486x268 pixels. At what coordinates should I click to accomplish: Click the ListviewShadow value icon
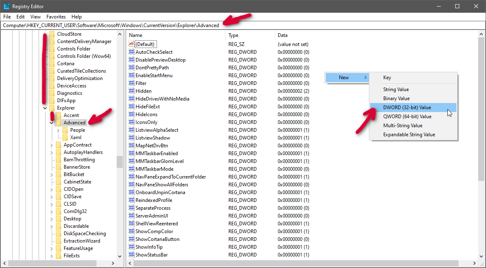click(x=131, y=138)
